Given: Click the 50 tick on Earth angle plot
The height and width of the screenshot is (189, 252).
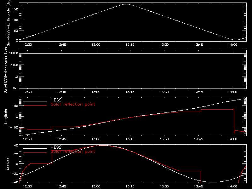Looking at the screenshot, I should tap(16, 31).
